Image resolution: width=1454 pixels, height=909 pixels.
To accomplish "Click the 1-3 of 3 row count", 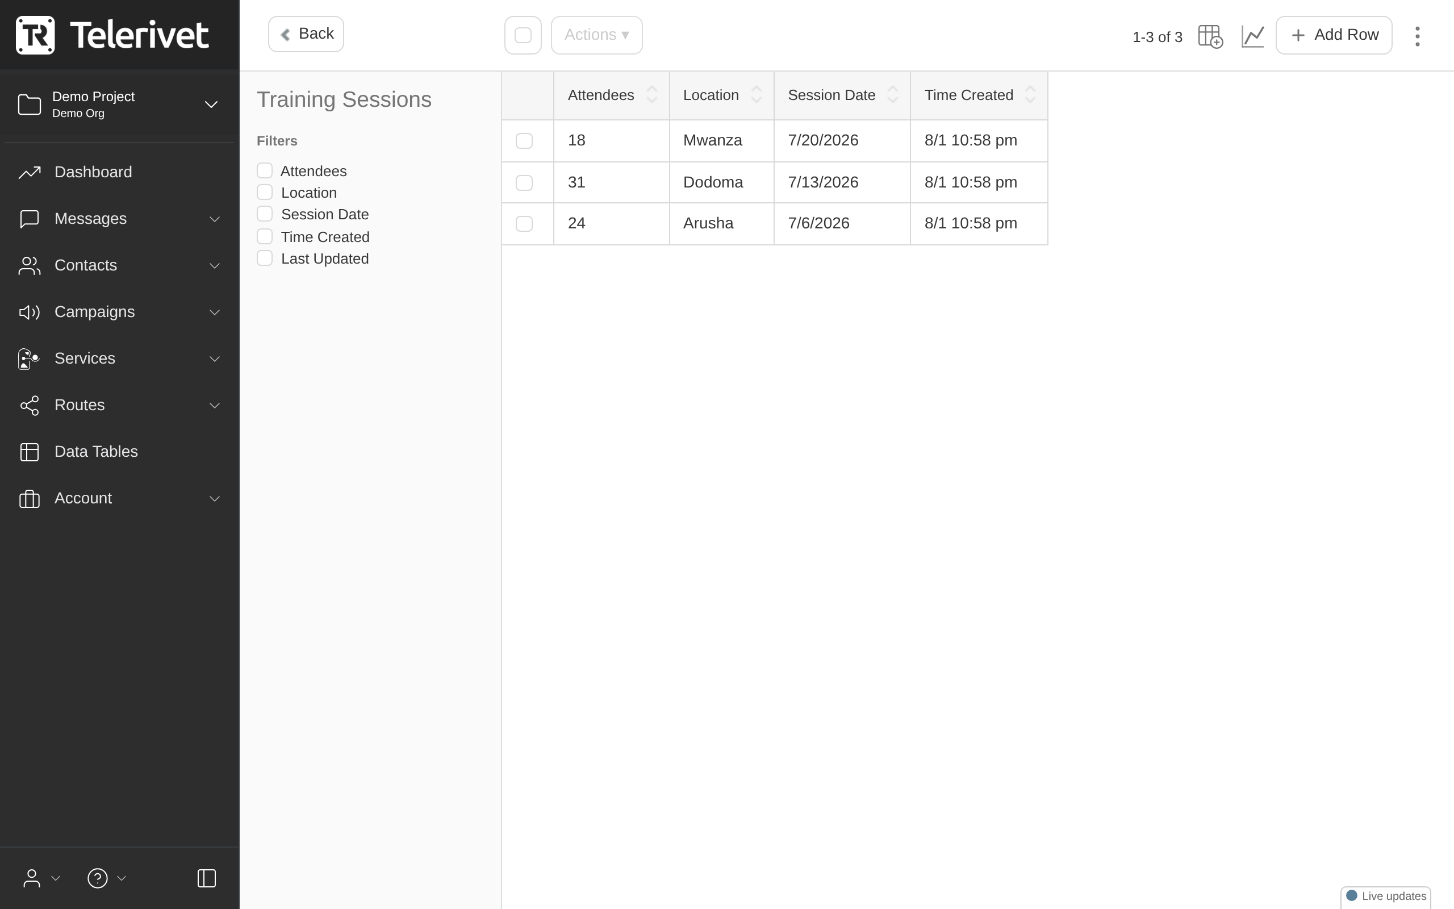I will 1157,37.
